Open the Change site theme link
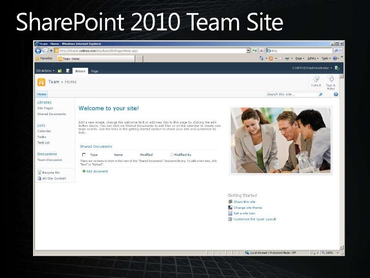The image size is (370, 278). coord(248,208)
